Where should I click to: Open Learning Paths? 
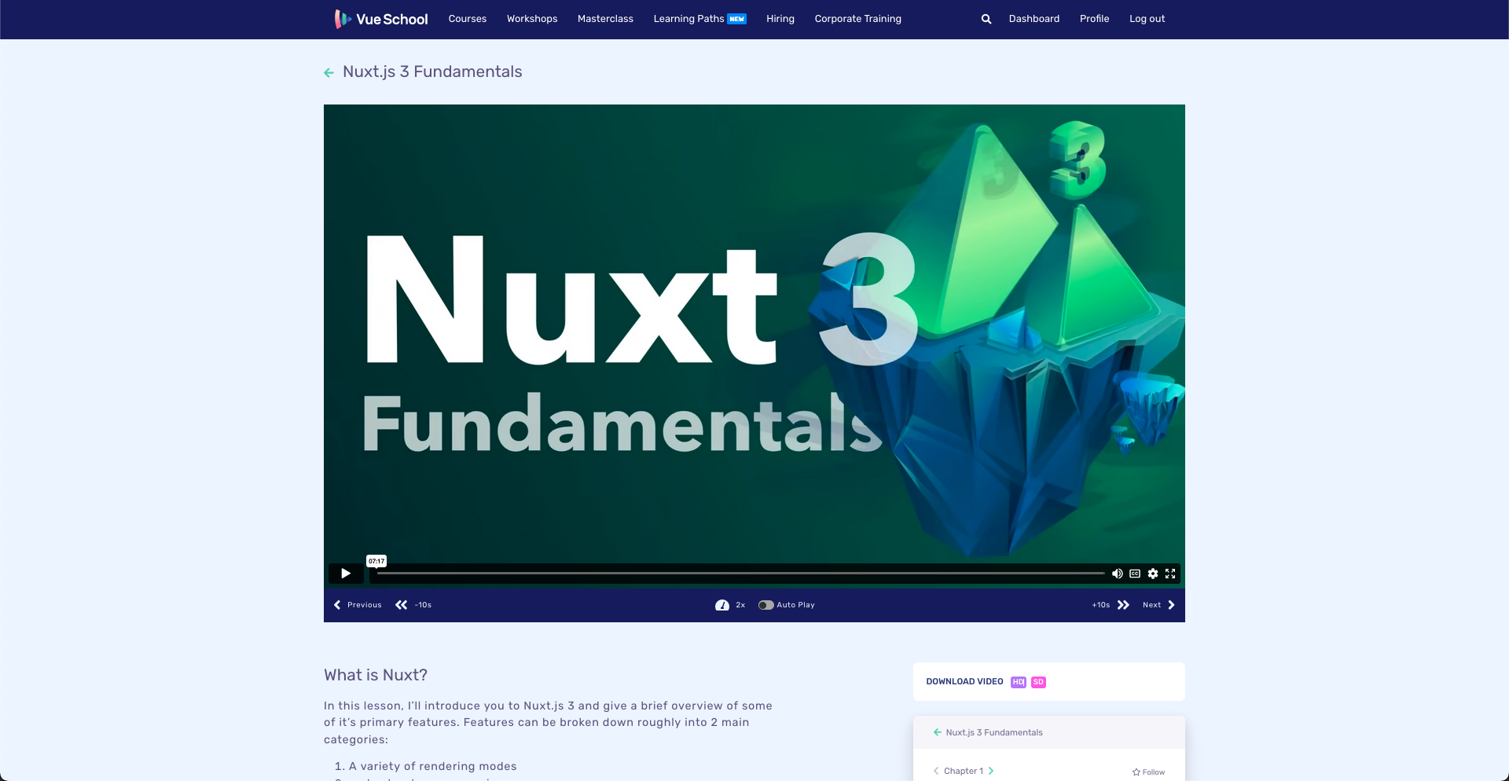click(x=699, y=19)
